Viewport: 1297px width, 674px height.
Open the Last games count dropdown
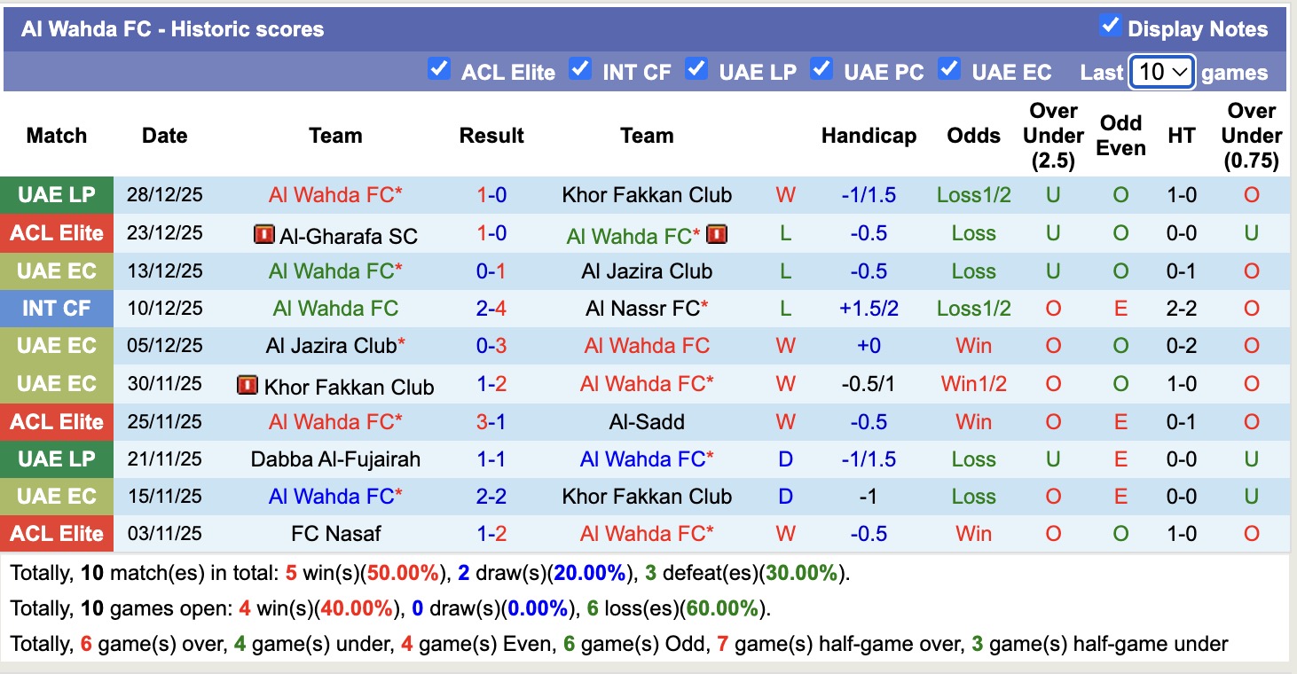pos(1162,72)
